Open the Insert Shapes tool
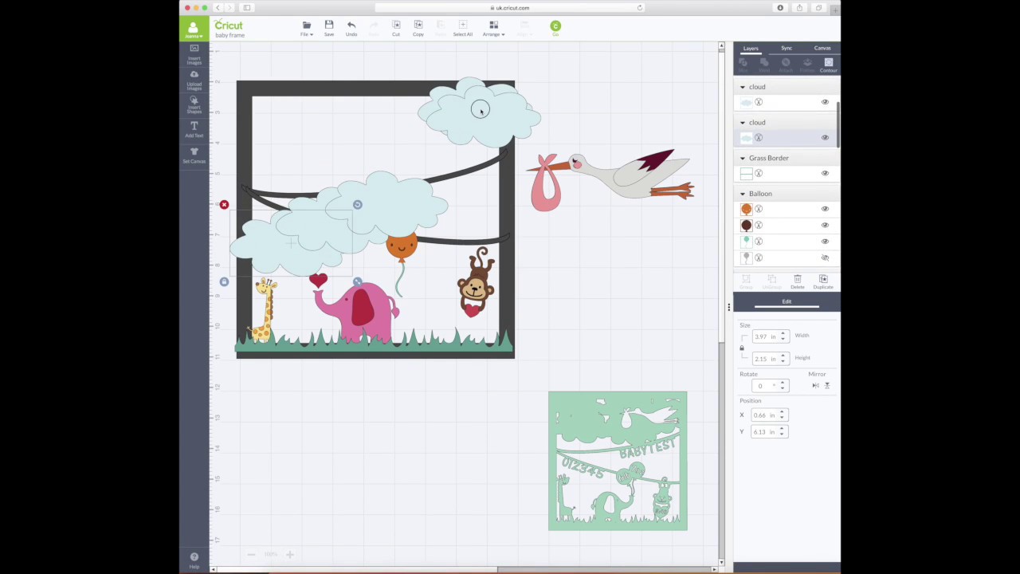The image size is (1020, 574). [194, 104]
